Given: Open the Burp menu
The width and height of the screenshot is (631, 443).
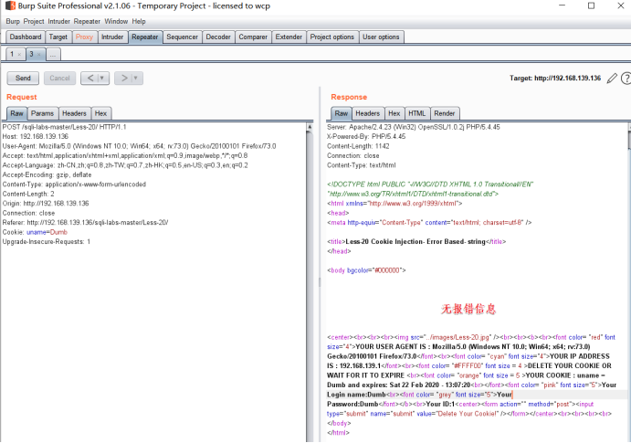Looking at the screenshot, I should coord(13,21).
